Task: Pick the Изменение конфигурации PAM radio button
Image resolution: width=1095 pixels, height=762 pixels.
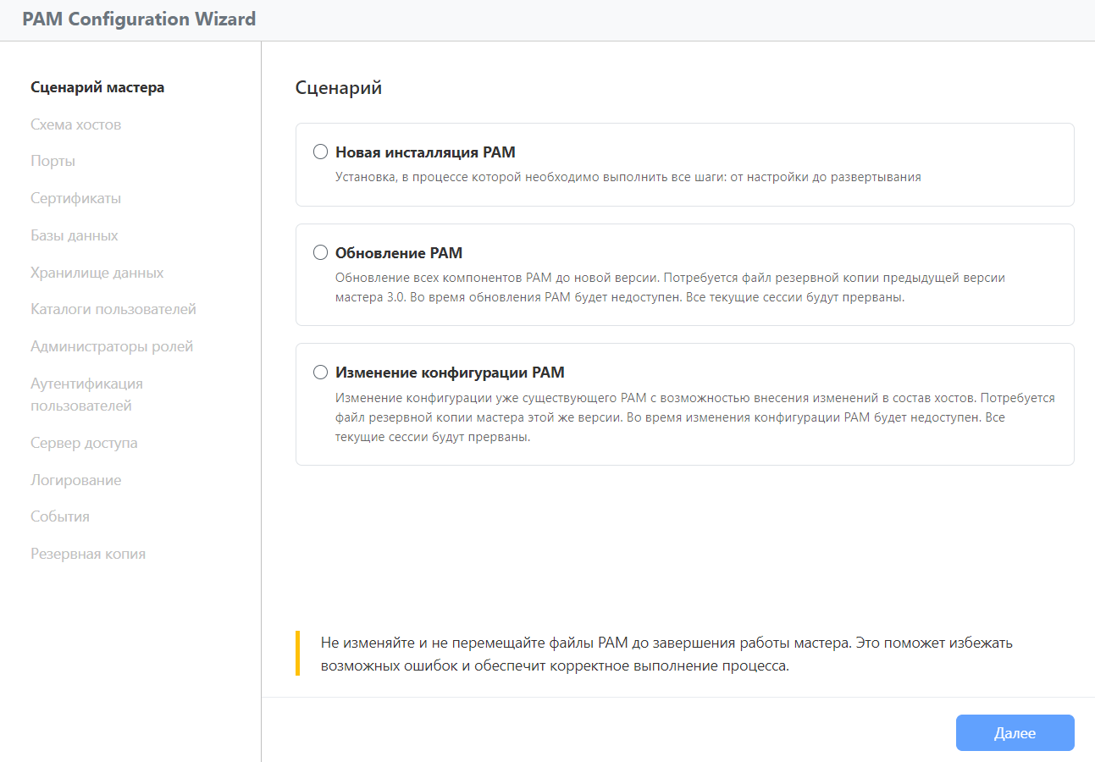Action: tap(320, 373)
